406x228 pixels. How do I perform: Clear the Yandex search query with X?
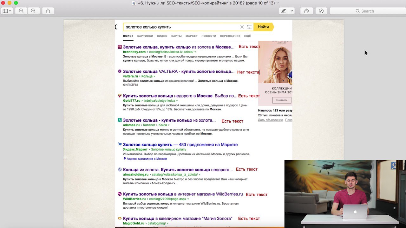coord(242,27)
